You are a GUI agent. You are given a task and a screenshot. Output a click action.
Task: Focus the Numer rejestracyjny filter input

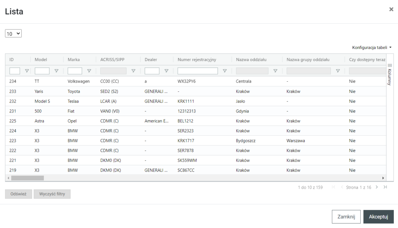(x=197, y=71)
